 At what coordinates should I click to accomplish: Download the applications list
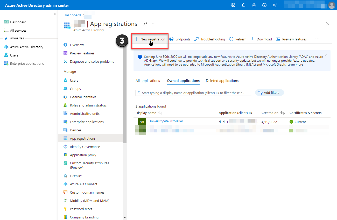[x=261, y=39]
